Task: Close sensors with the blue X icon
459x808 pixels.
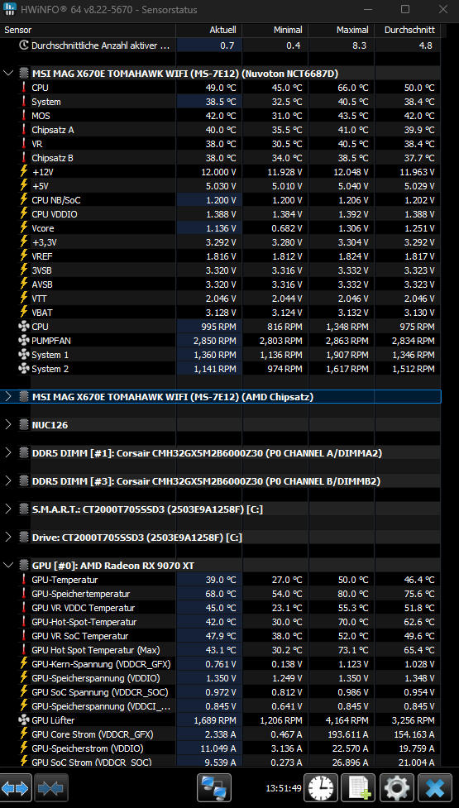Action: point(435,787)
